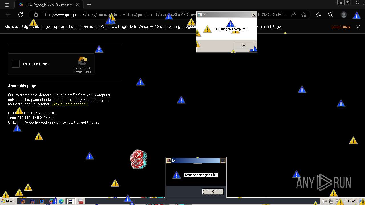
Task: Open a new browser tab
Action: pyautogui.click(x=89, y=5)
